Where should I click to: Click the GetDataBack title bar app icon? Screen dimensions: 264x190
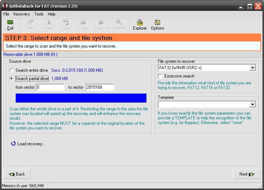click(x=5, y=6)
